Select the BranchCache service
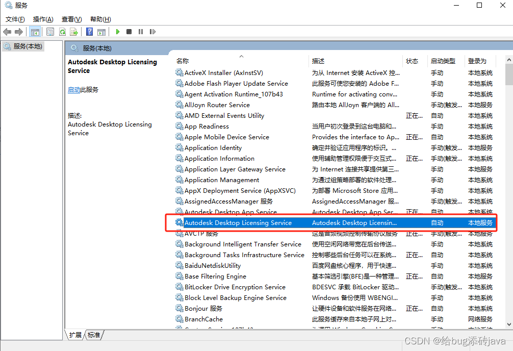Viewport: 513px width, 351px height. click(x=336, y=319)
